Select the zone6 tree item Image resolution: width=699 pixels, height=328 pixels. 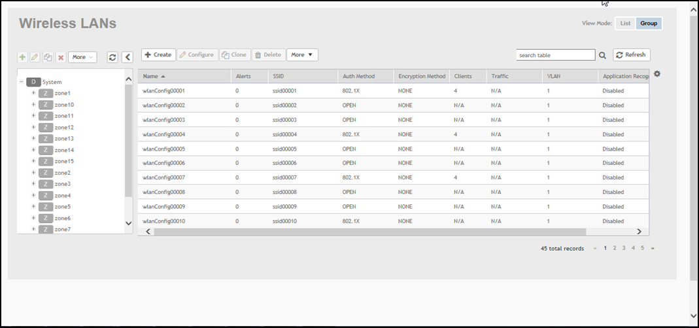click(62, 218)
